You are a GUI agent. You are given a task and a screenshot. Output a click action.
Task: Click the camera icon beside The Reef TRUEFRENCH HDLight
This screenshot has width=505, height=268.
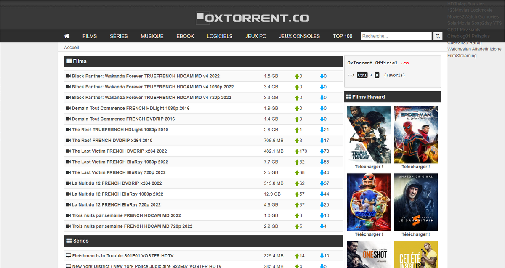click(69, 130)
